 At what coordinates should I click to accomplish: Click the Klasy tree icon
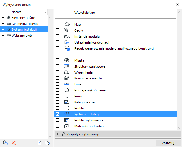(67, 24)
